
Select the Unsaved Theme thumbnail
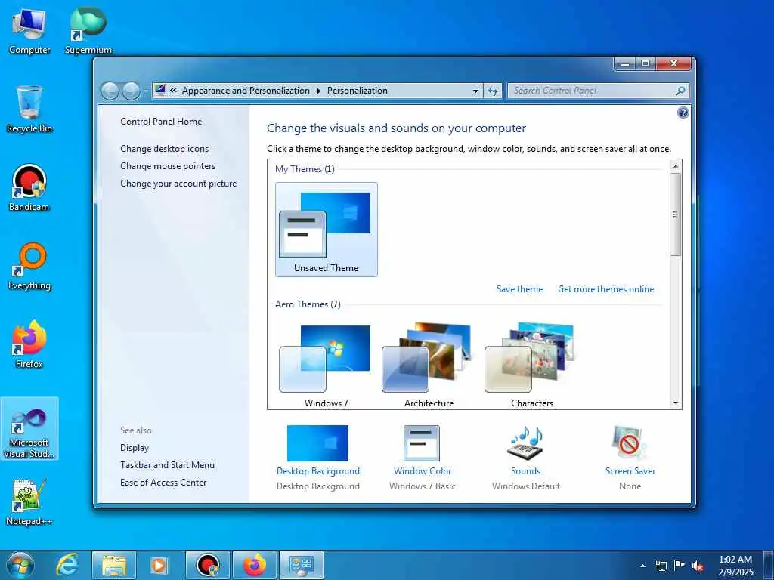point(327,230)
